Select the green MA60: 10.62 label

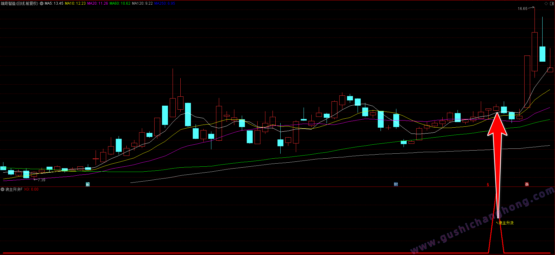pos(120,3)
